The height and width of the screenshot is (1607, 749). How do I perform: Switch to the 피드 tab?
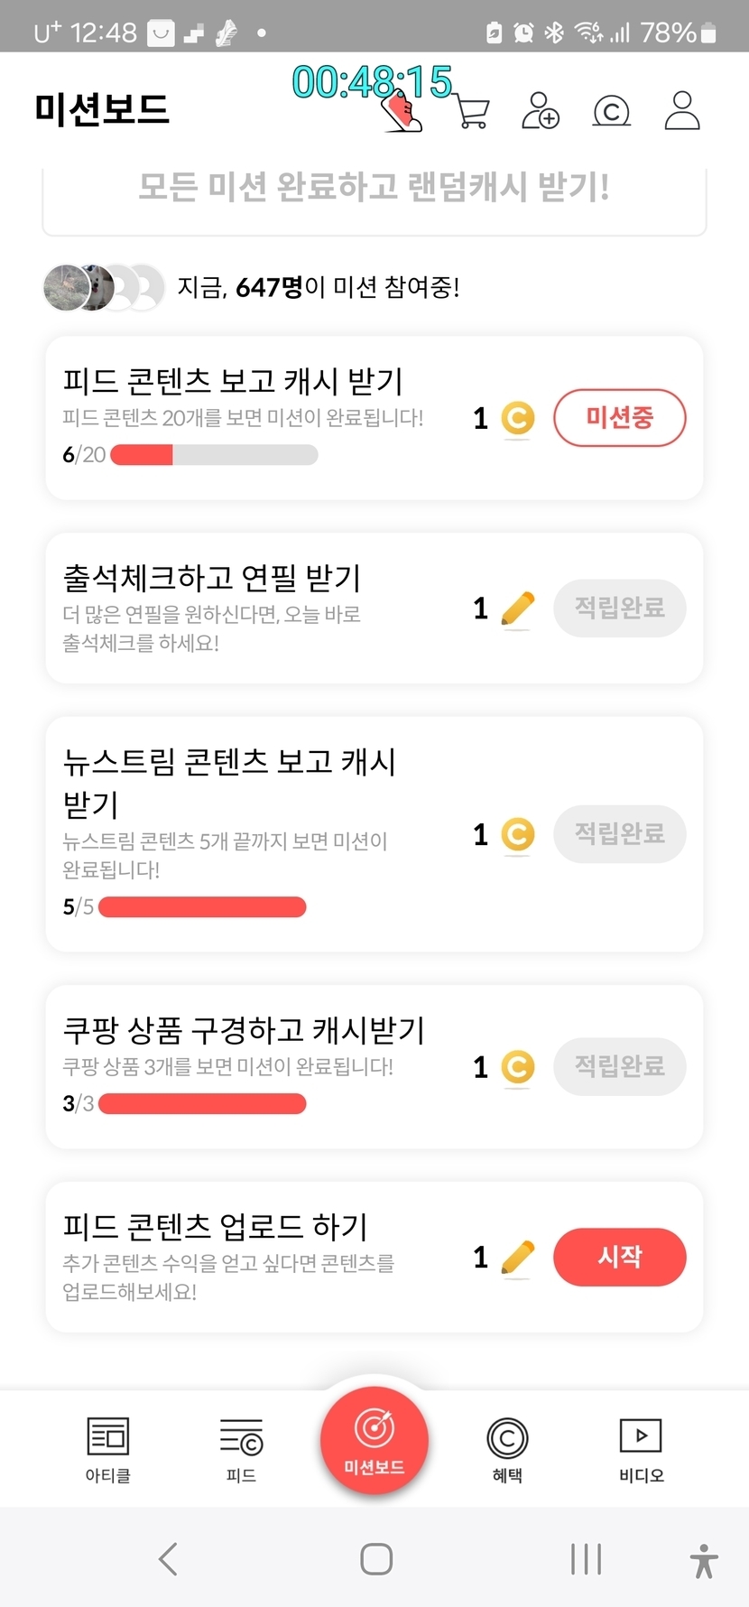[241, 1449]
